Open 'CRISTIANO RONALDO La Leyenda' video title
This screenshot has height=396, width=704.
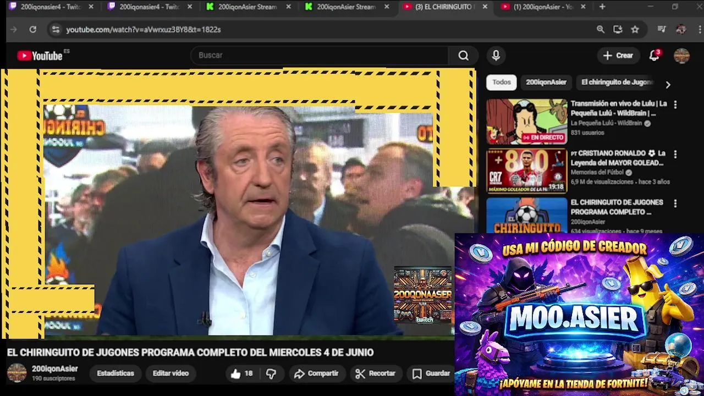pyautogui.click(x=618, y=158)
